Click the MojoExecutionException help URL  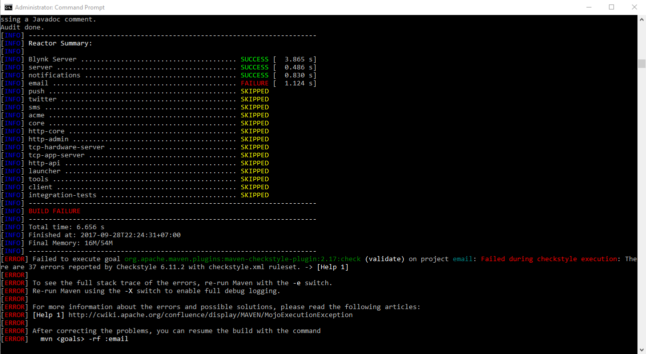click(x=211, y=315)
